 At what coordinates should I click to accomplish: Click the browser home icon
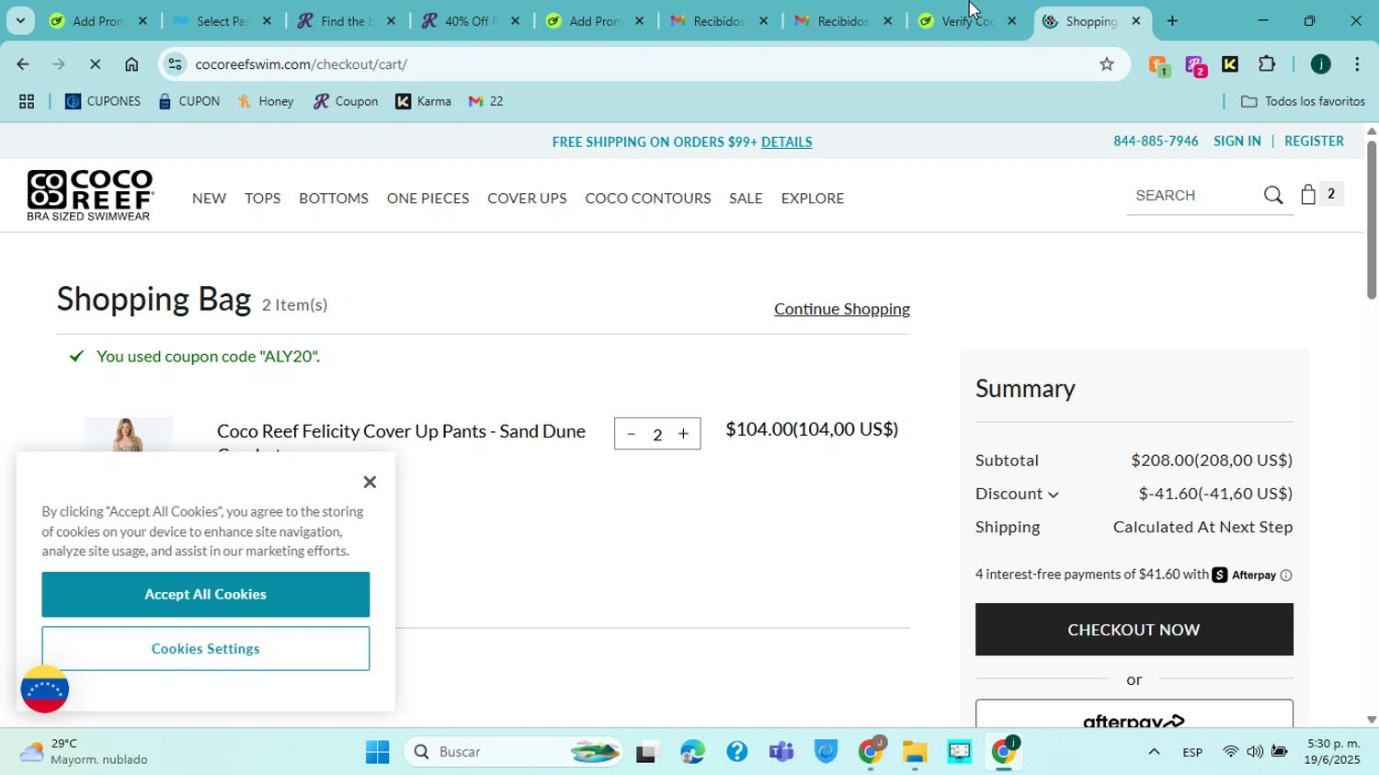(x=131, y=64)
